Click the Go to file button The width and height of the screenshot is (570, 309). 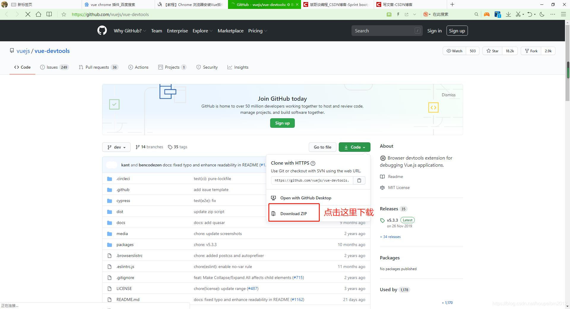coord(322,147)
